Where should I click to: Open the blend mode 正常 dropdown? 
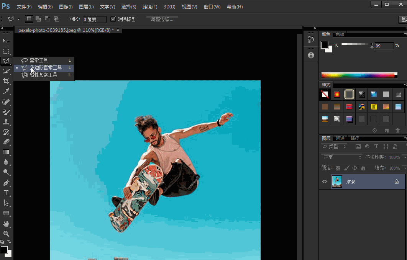[342, 157]
